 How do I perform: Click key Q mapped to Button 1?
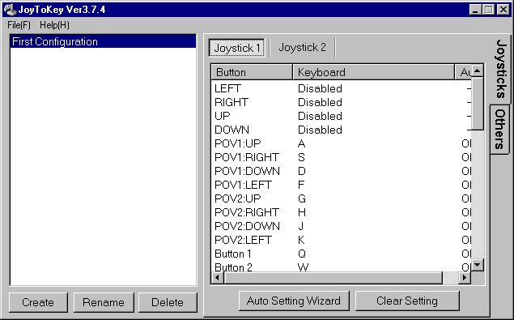point(302,254)
